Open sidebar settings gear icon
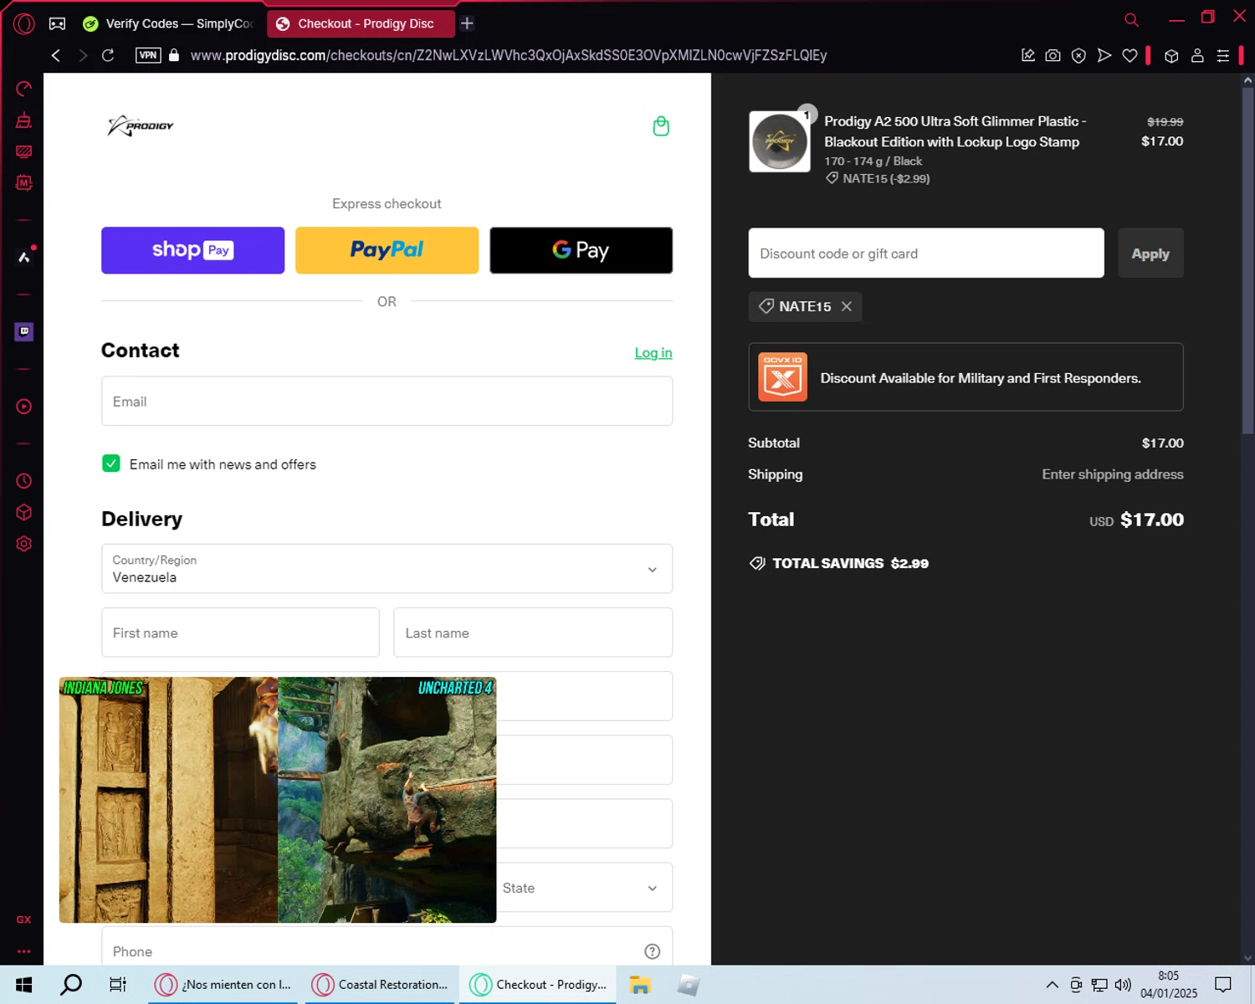This screenshot has height=1004, width=1255. click(23, 544)
